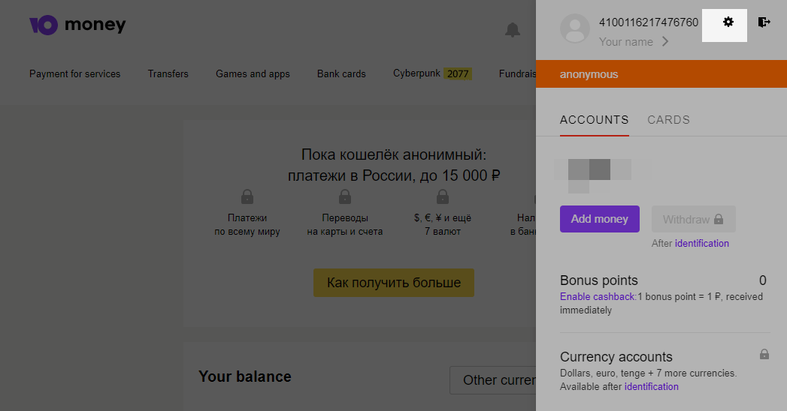This screenshot has height=411, width=787.
Task: Open the Other currencies dropdown
Action: pos(492,380)
